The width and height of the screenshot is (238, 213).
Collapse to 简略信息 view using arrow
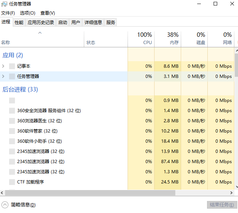pos(5,205)
